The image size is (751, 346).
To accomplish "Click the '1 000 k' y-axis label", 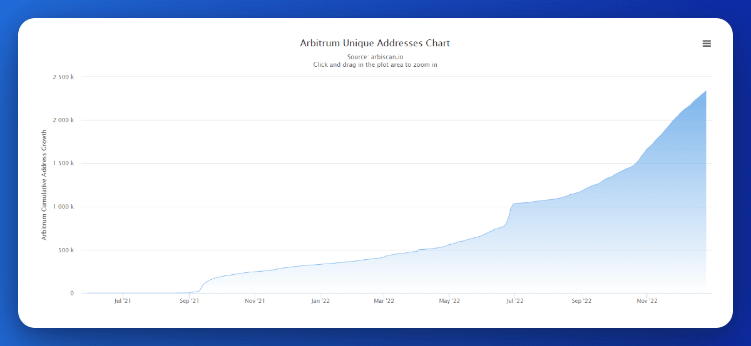I will (x=63, y=207).
